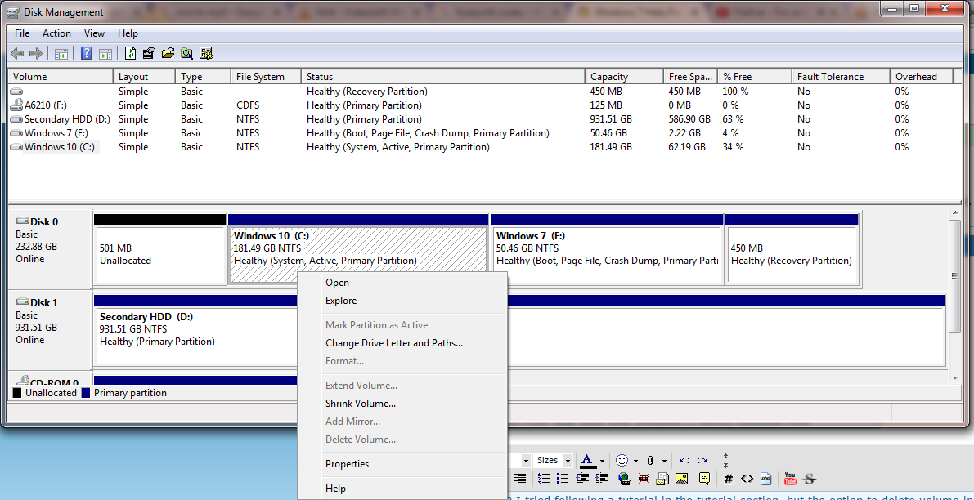974x500 pixels.
Task: Sort by the Volume column header
Action: pyautogui.click(x=61, y=77)
